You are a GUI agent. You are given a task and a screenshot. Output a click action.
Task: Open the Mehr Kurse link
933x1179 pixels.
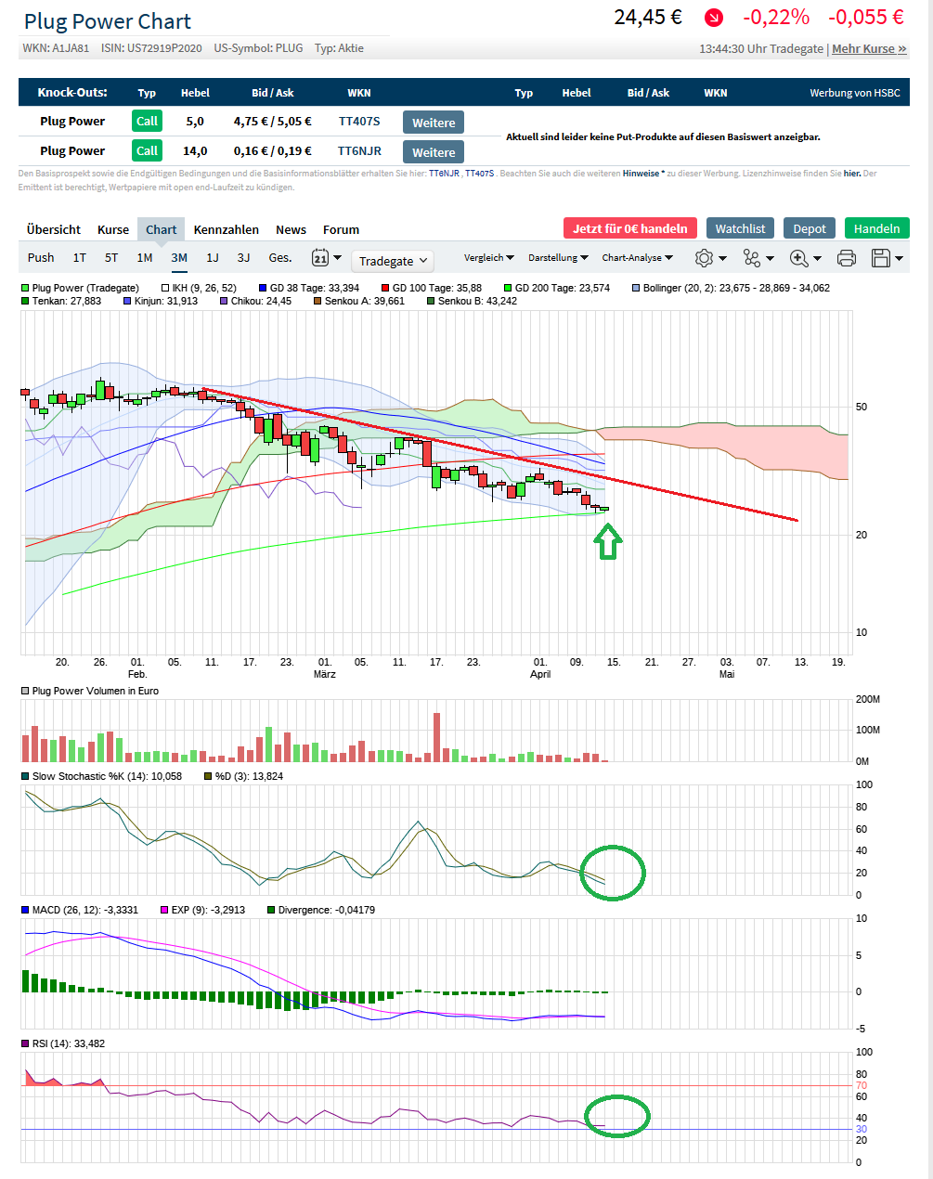tap(869, 48)
